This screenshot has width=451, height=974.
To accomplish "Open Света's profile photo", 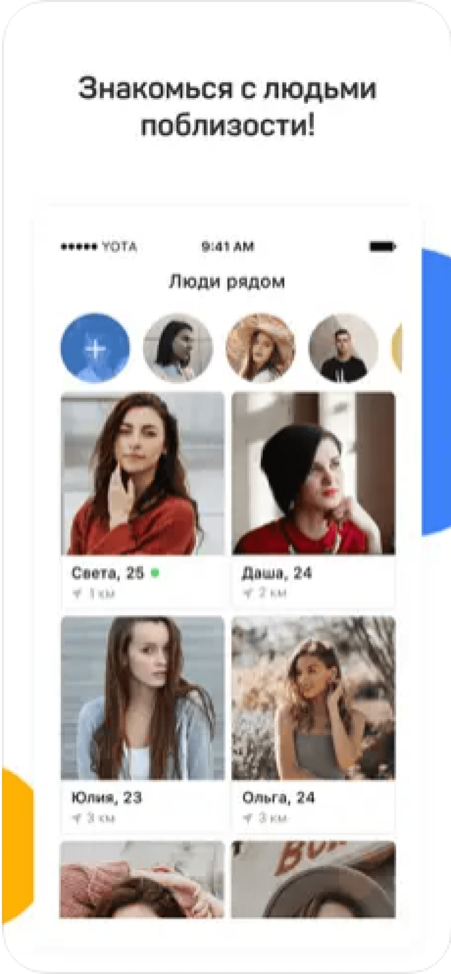I will coord(143,473).
